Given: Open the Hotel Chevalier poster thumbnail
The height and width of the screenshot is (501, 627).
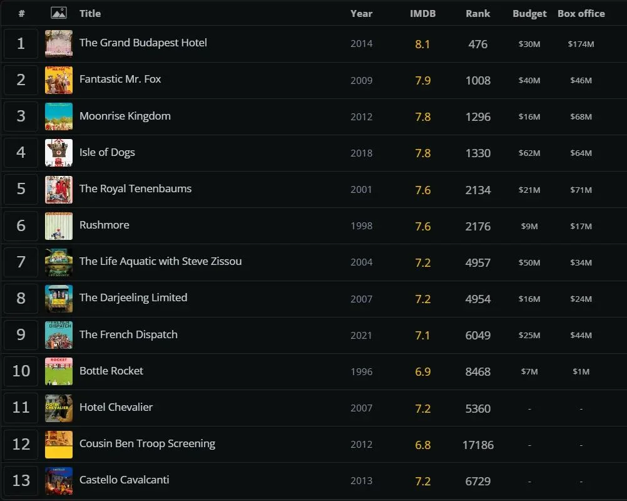Looking at the screenshot, I should point(58,408).
